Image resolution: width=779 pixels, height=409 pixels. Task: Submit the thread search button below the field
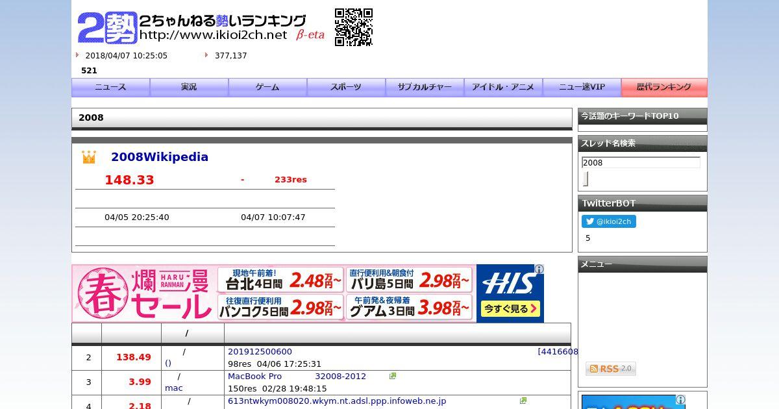[586, 179]
